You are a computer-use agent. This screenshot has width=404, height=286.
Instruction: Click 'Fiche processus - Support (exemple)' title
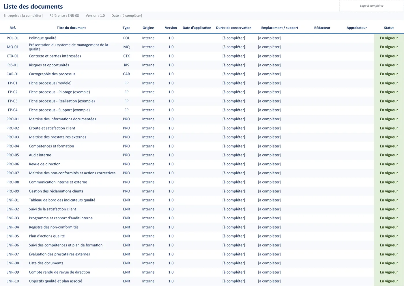(x=59, y=110)
